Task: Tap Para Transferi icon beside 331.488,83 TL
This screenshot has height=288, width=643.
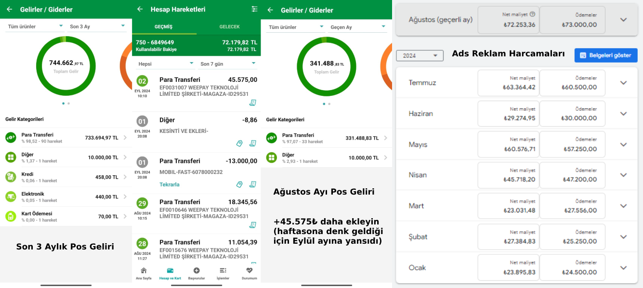Action: 272,138
